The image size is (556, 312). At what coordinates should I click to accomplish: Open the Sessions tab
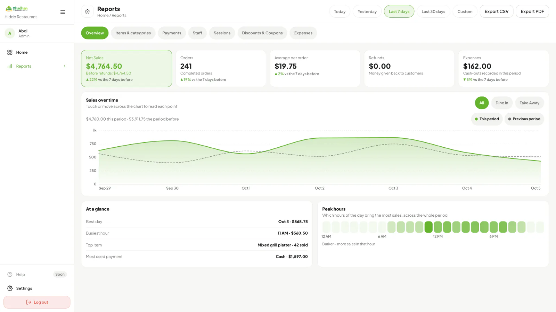pos(222,33)
